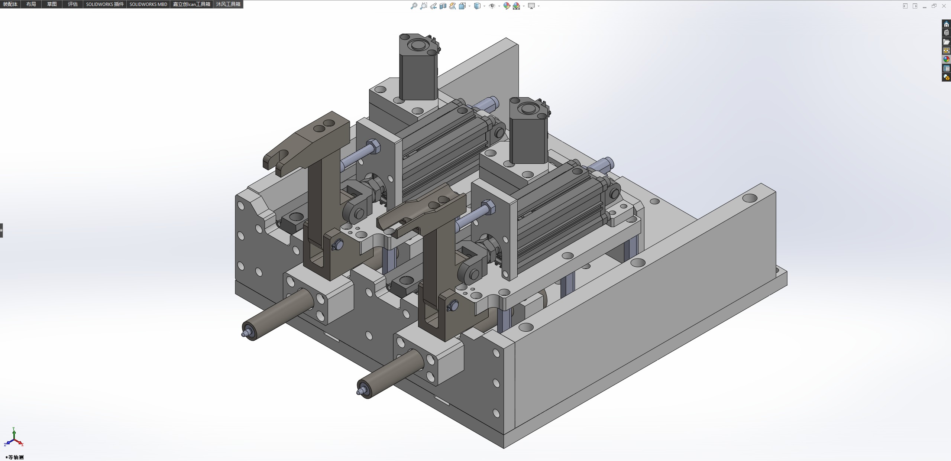Expand the Hide/Show Items dropdown arrow

(499, 6)
